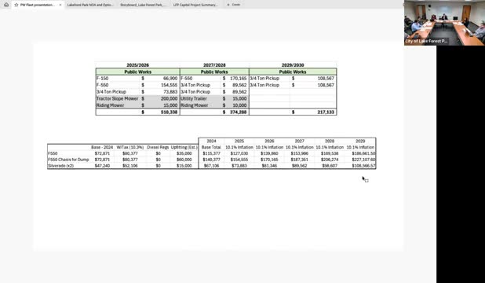The image size is (485, 283).
Task: Click the $108,566.57 value under 2029
Action: pyautogui.click(x=363, y=166)
